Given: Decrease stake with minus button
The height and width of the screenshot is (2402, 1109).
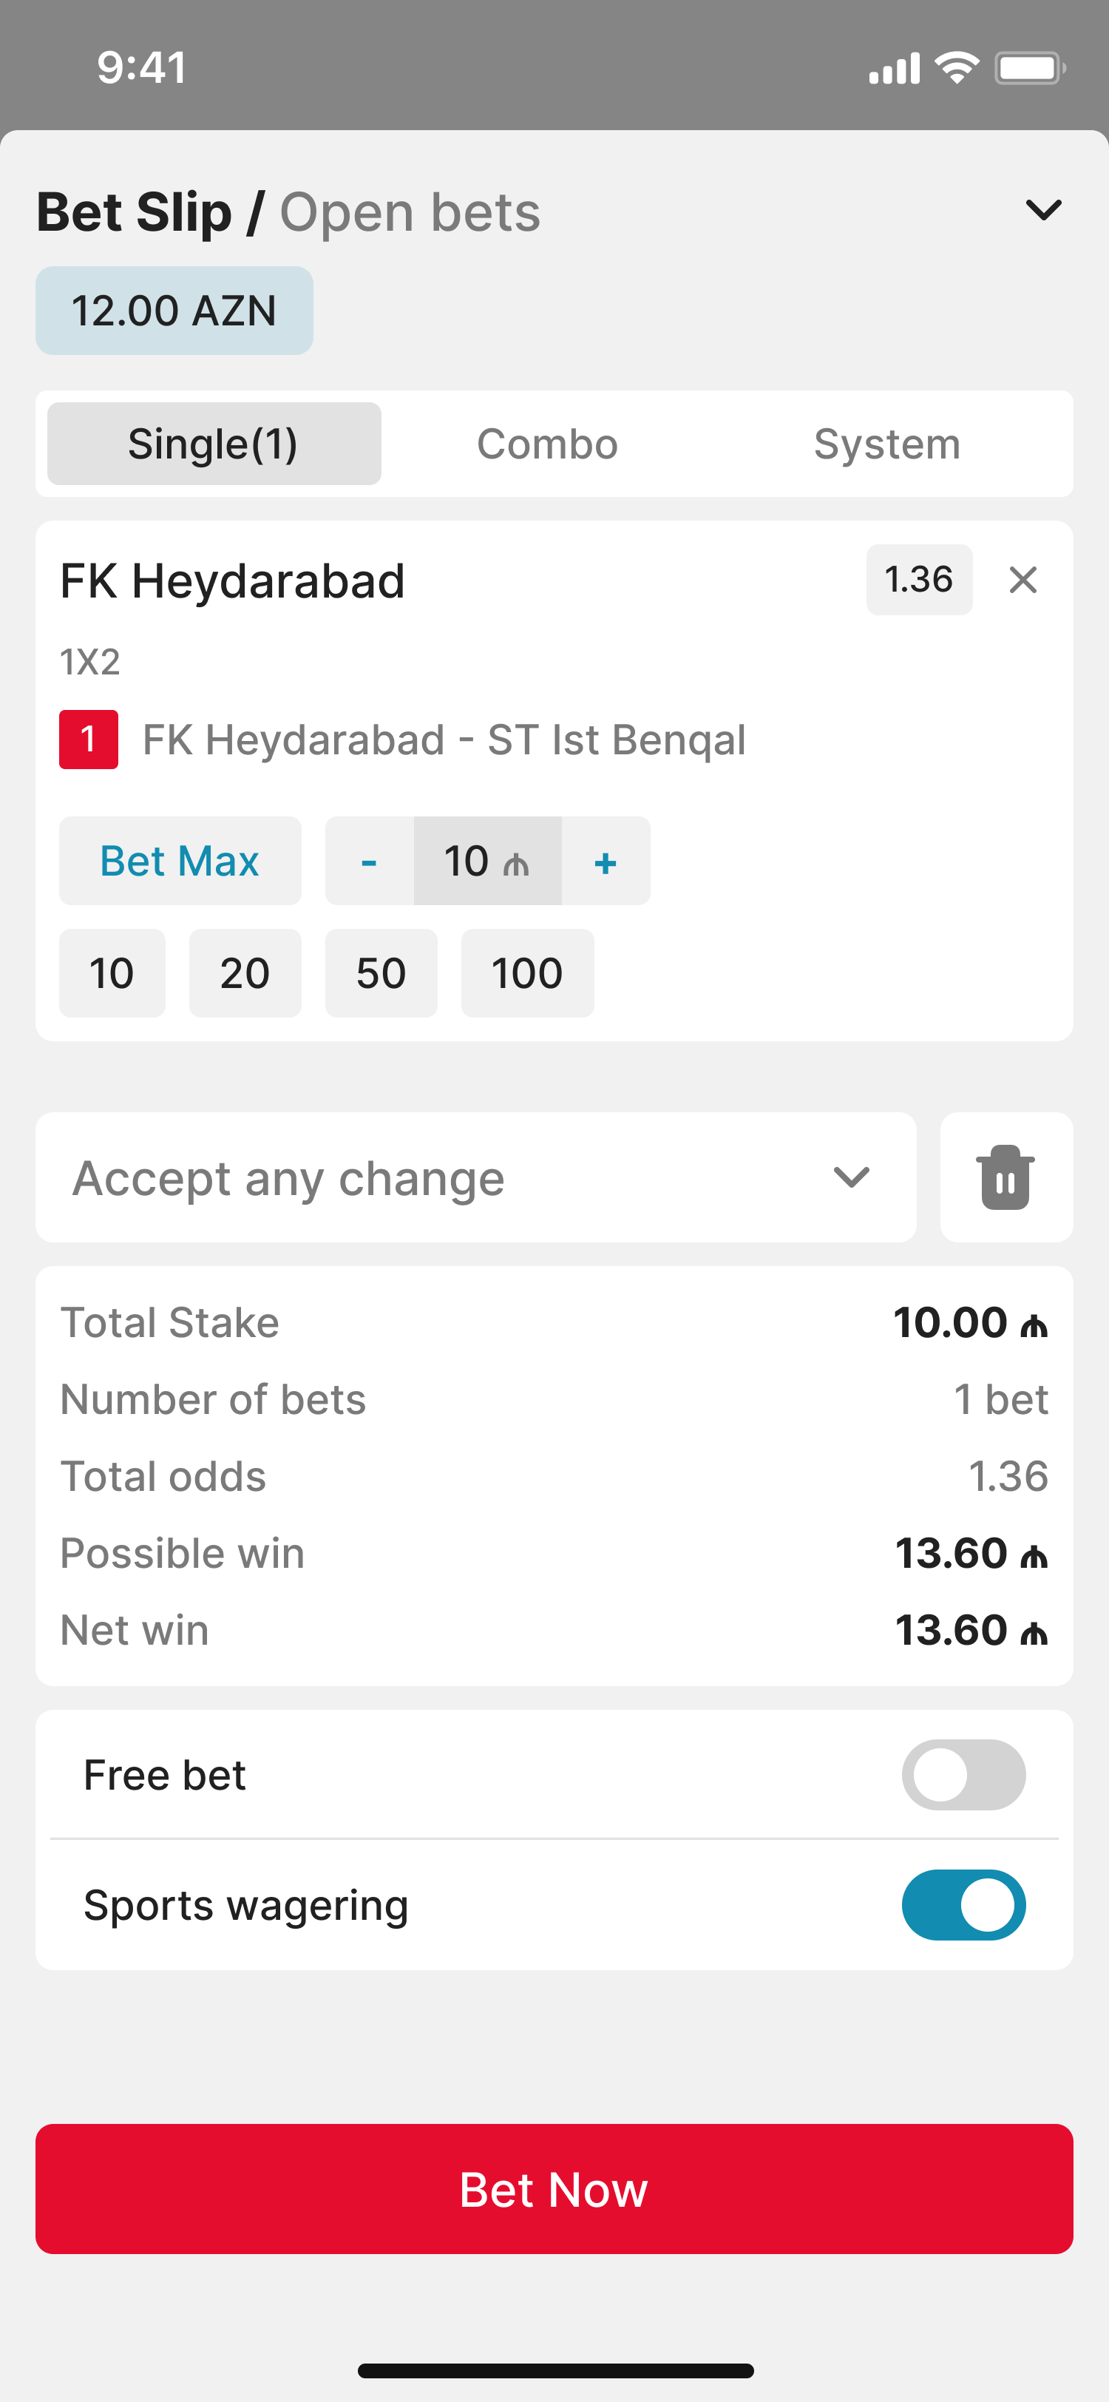Looking at the screenshot, I should [x=369, y=861].
